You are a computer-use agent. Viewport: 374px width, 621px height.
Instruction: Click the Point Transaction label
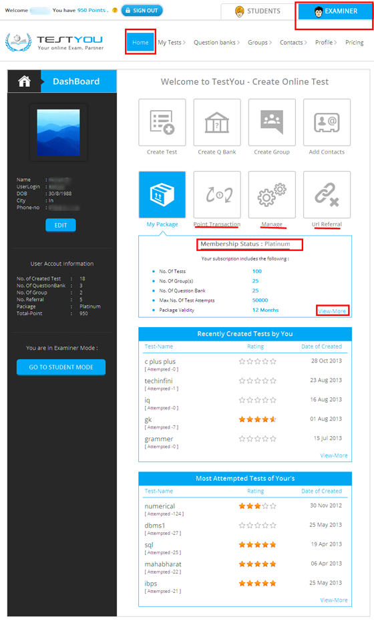(216, 224)
